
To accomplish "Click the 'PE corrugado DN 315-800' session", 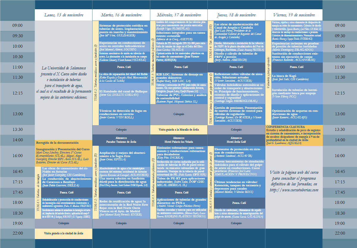I will coord(181,46).
